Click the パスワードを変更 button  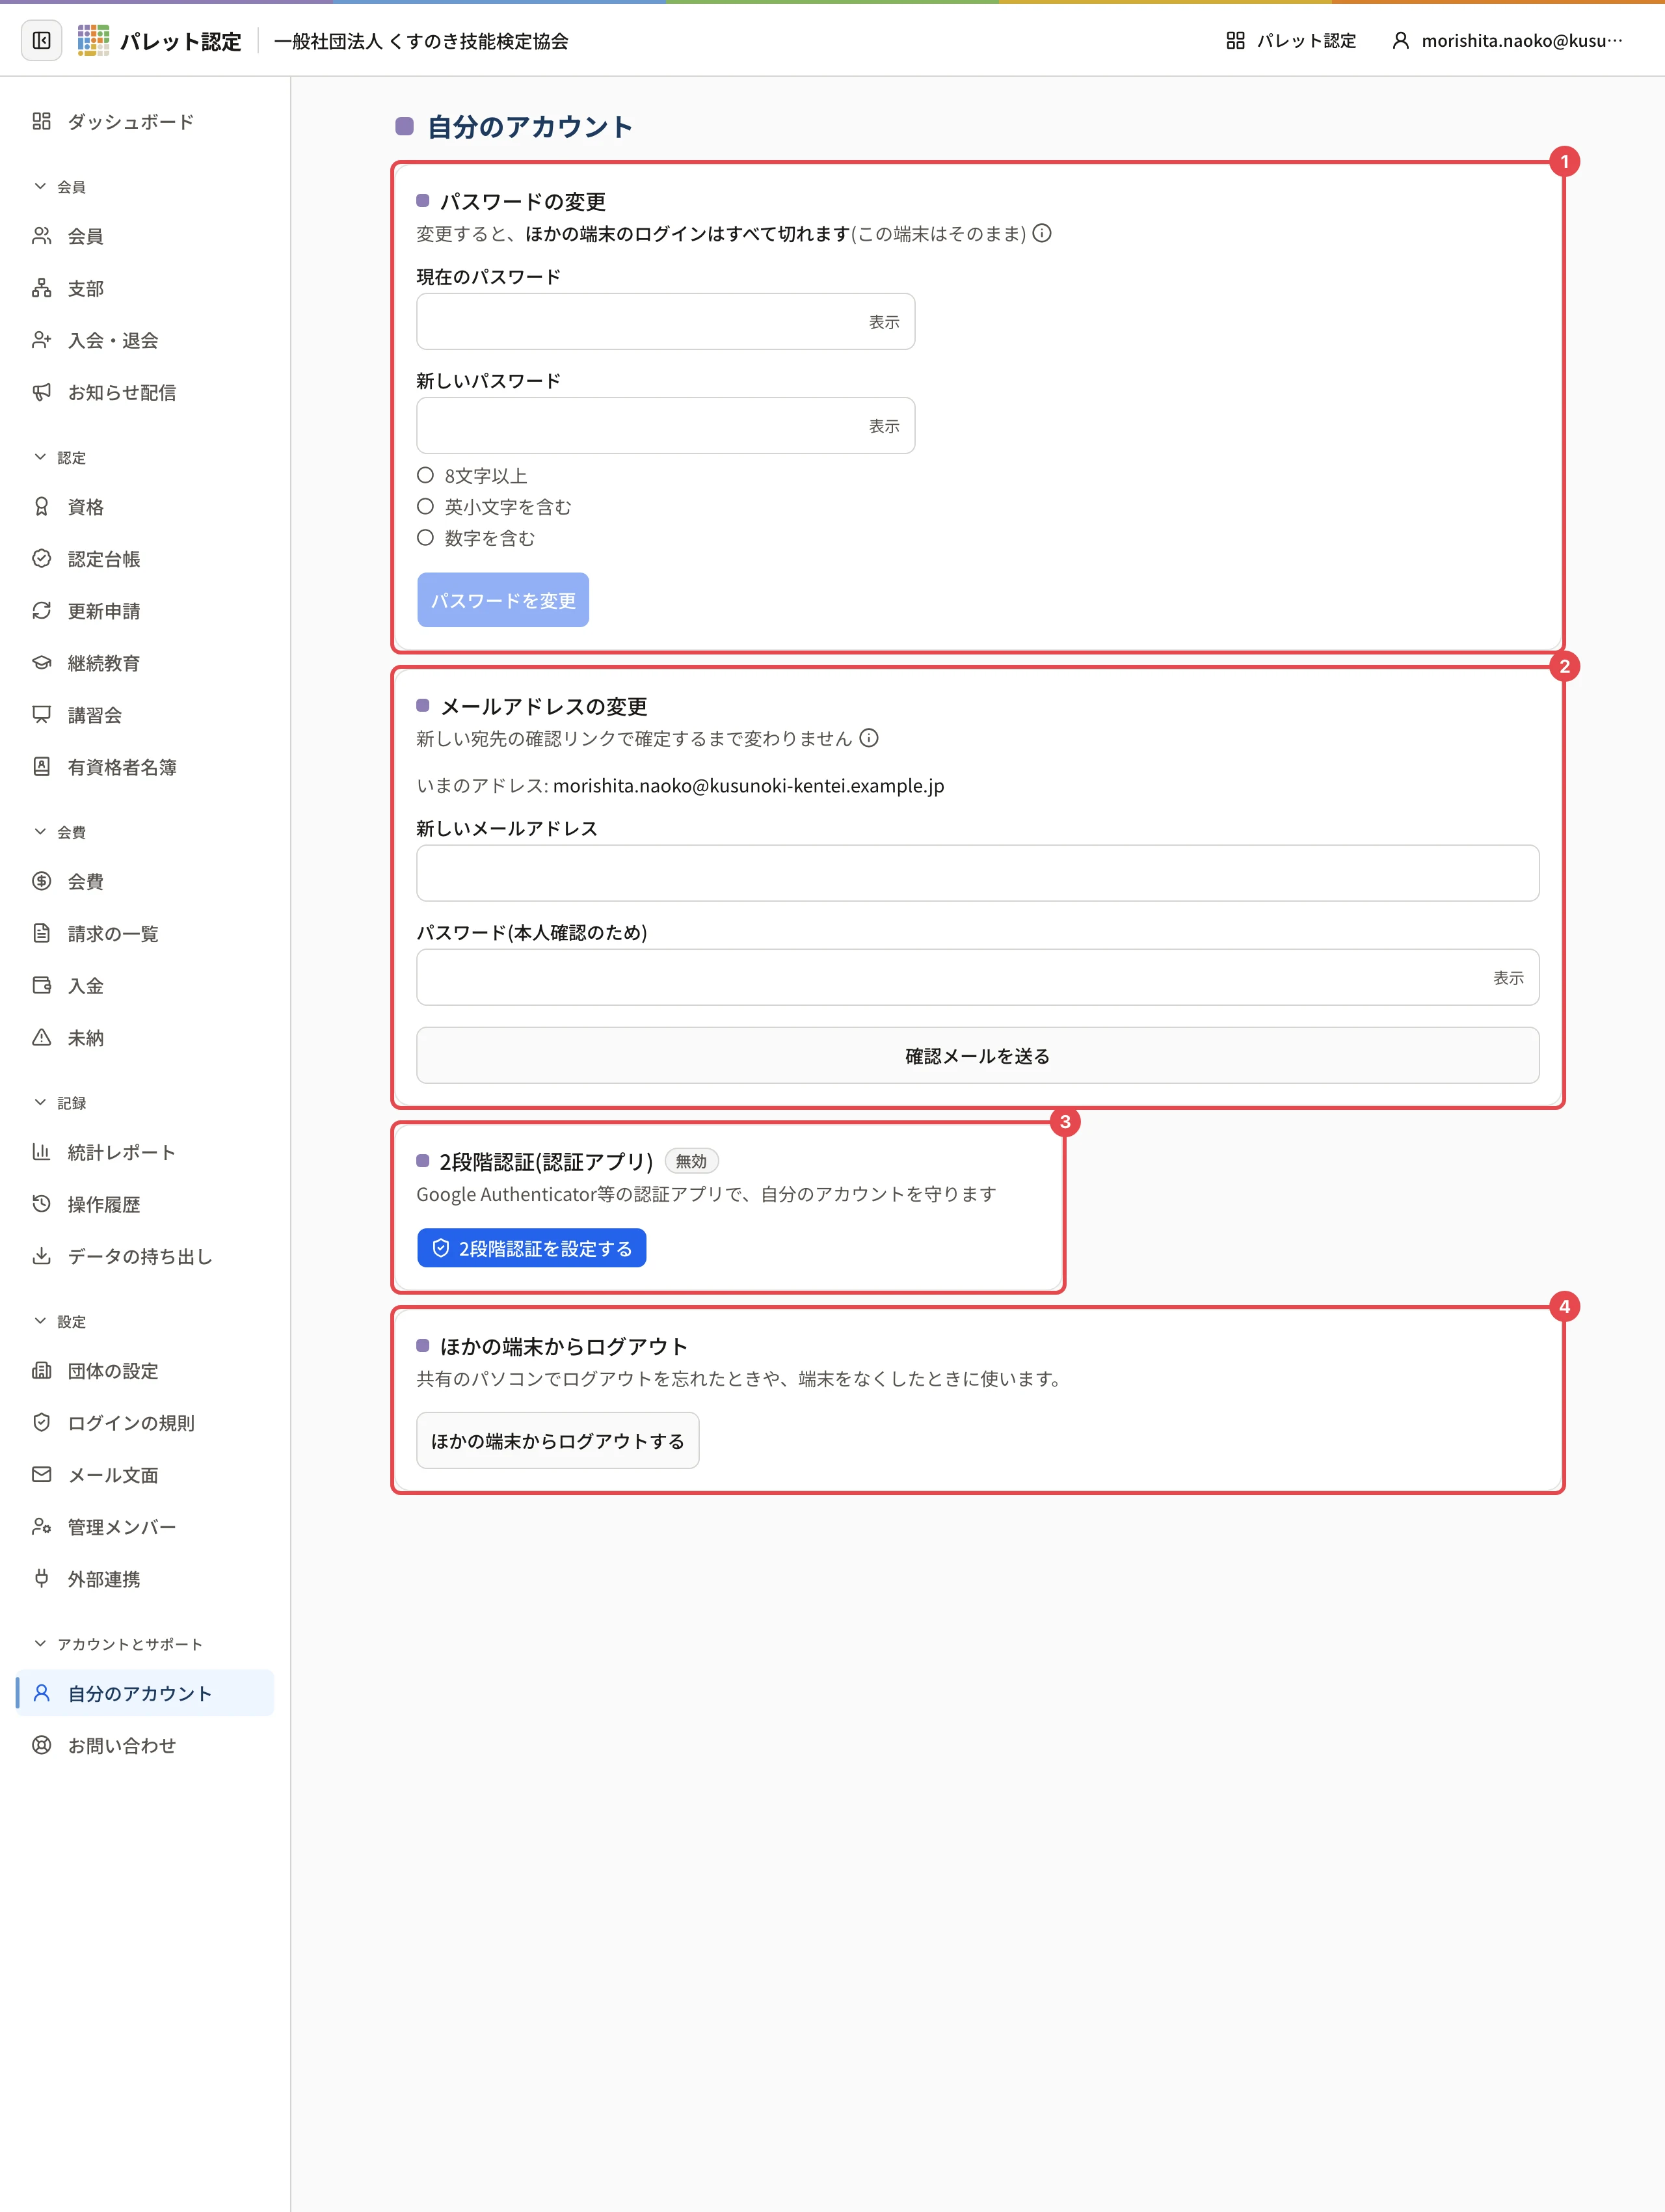[503, 600]
